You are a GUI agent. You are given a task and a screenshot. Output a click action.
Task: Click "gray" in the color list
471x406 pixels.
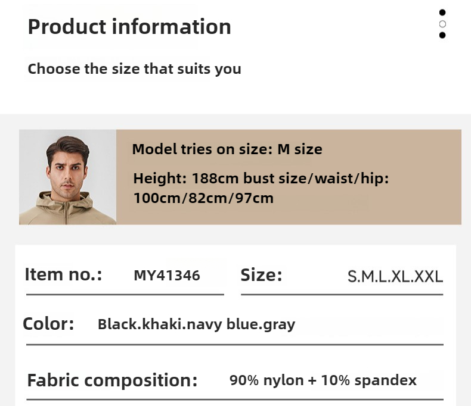coord(280,325)
